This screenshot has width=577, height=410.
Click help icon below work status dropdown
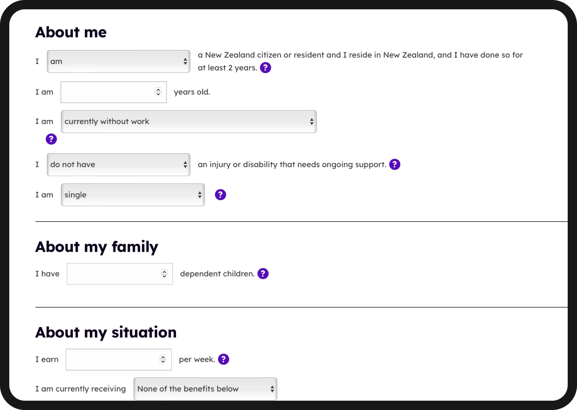coord(51,139)
